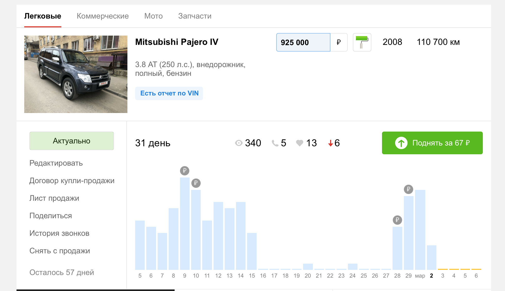
Task: Select the Запчасти tab
Action: pyautogui.click(x=195, y=16)
